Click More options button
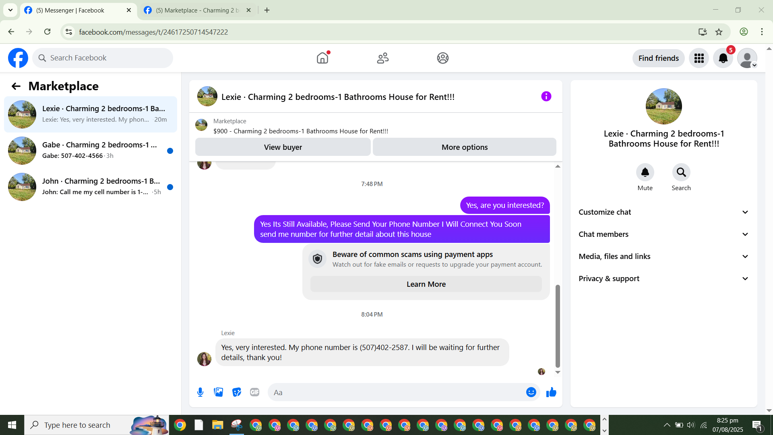This screenshot has width=773, height=435. click(465, 147)
